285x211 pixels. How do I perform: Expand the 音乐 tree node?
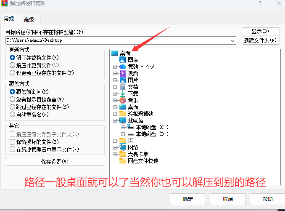coord(115,100)
